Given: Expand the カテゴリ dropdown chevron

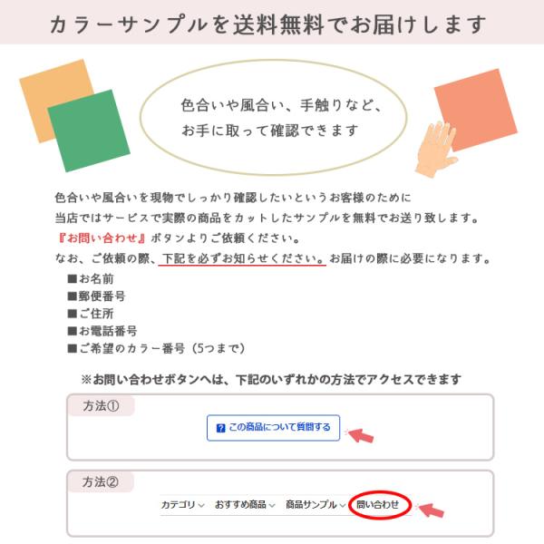Looking at the screenshot, I should (201, 506).
